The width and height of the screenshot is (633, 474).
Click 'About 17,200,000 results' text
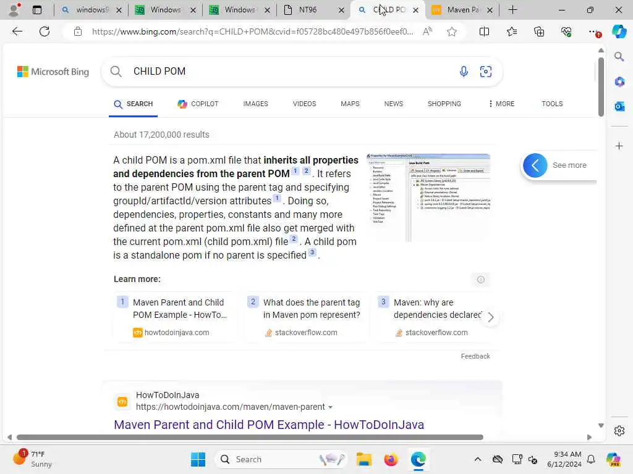[x=161, y=135]
